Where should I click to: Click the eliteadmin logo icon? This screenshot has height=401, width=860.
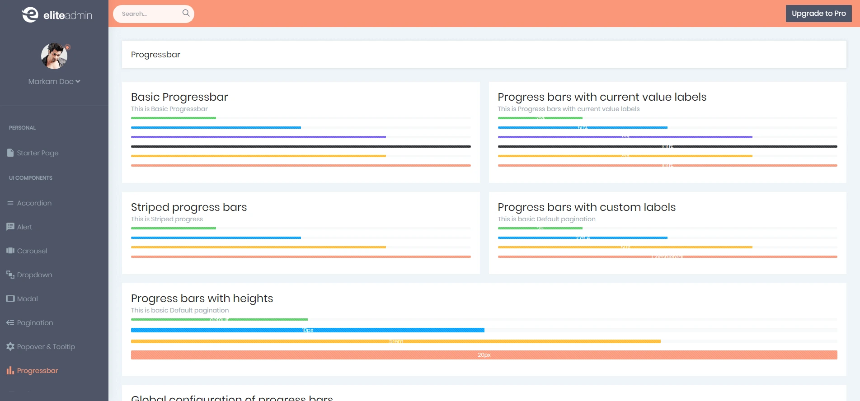click(30, 14)
